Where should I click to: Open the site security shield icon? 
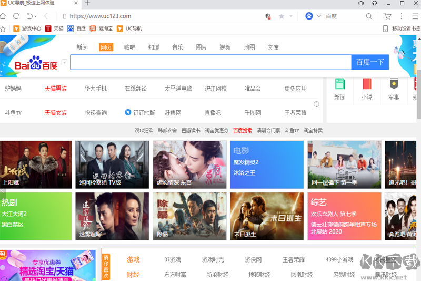(x=268, y=16)
